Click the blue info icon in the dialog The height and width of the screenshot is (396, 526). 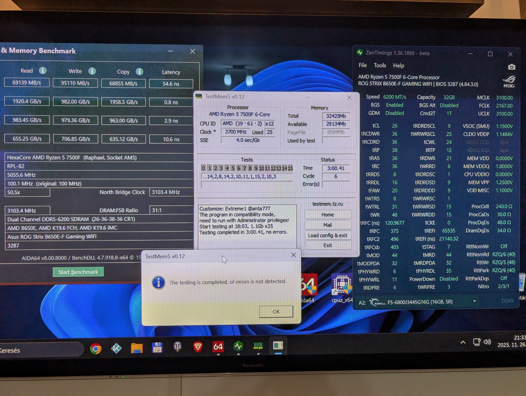coord(158,282)
